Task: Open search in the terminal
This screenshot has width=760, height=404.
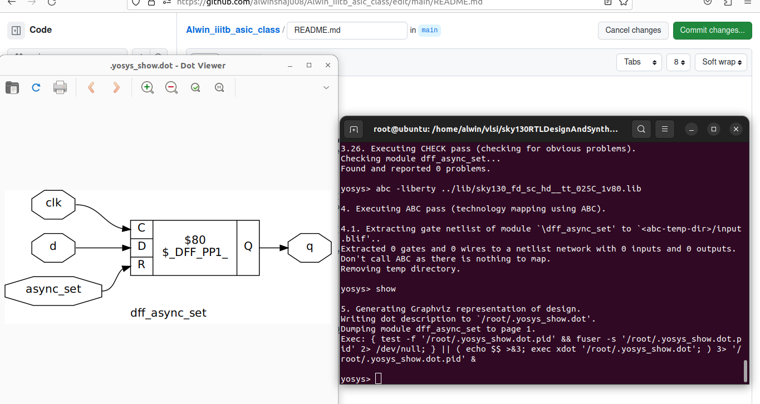Action: pos(641,129)
